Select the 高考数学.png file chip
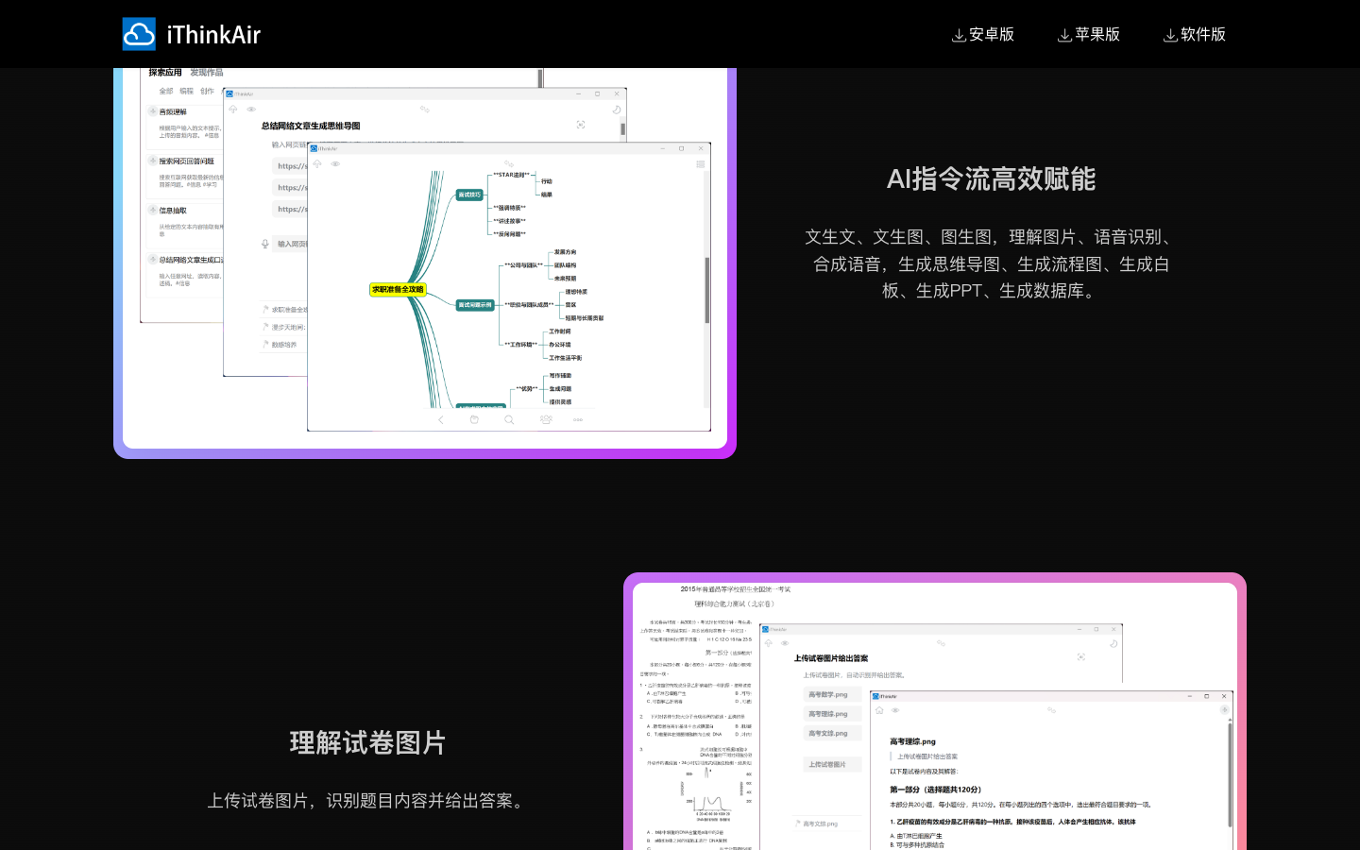This screenshot has height=850, width=1360. (x=832, y=694)
